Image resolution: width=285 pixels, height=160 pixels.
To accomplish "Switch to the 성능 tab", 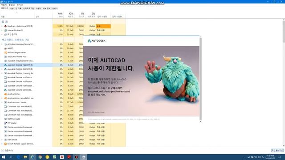I will [x=12, y=8].
